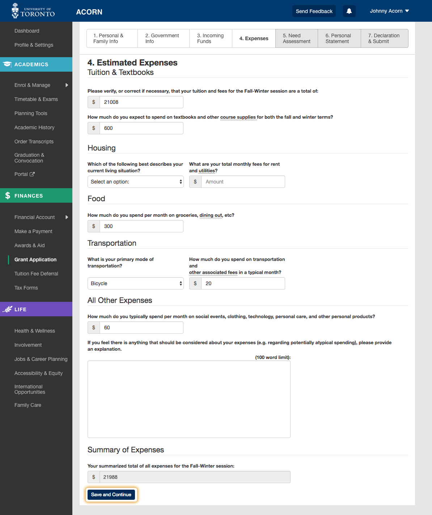The image size is (432, 515).
Task: Go to the 6. Personal Statement tab
Action: 339,38
